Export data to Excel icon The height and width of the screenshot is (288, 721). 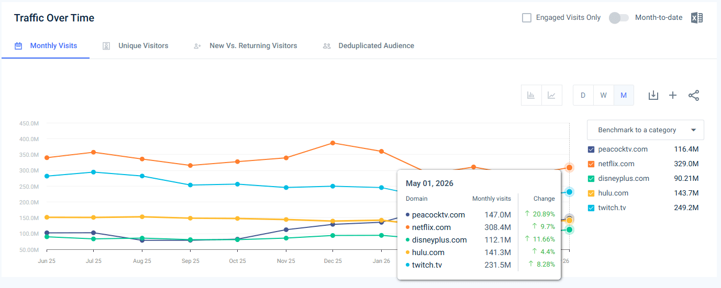click(696, 18)
